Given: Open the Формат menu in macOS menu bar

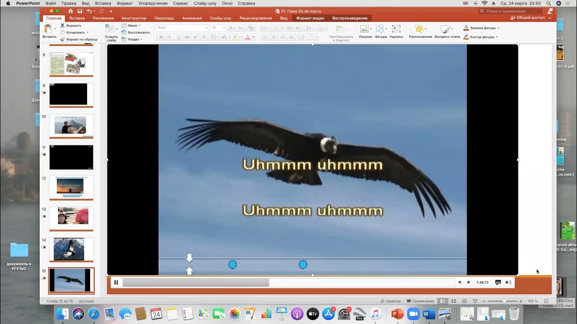Looking at the screenshot, I should 124,3.
